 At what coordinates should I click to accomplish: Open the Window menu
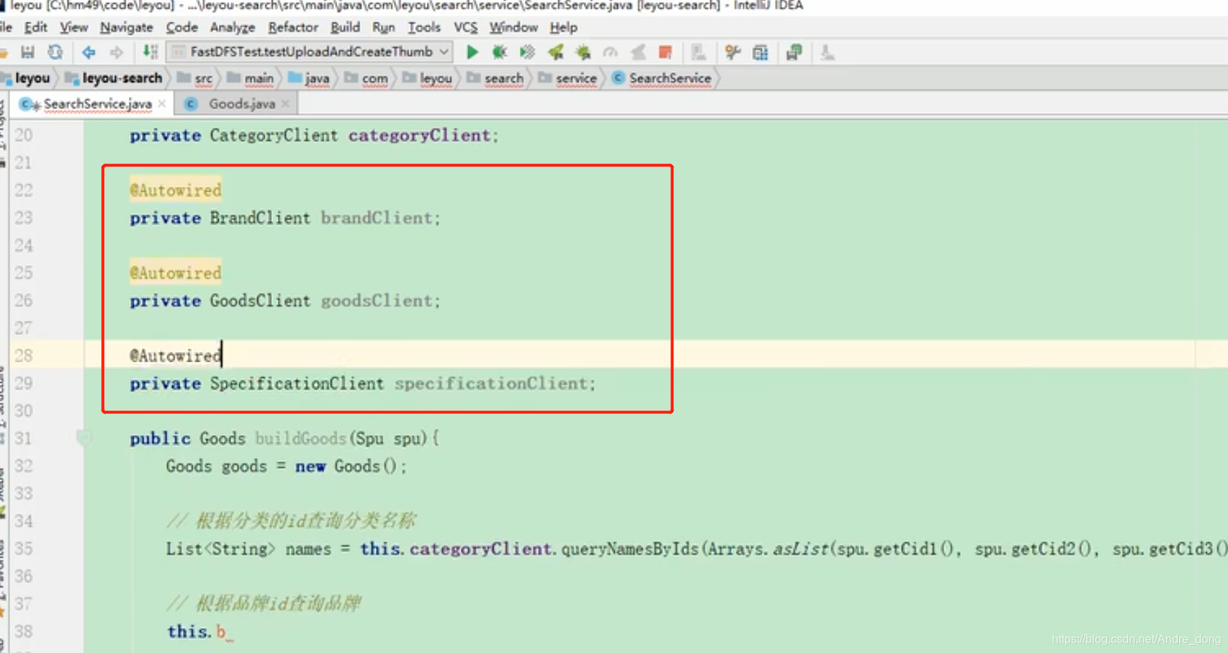(x=513, y=28)
